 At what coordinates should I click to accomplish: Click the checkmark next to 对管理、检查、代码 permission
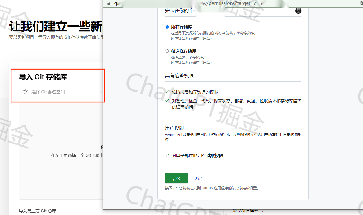167,100
